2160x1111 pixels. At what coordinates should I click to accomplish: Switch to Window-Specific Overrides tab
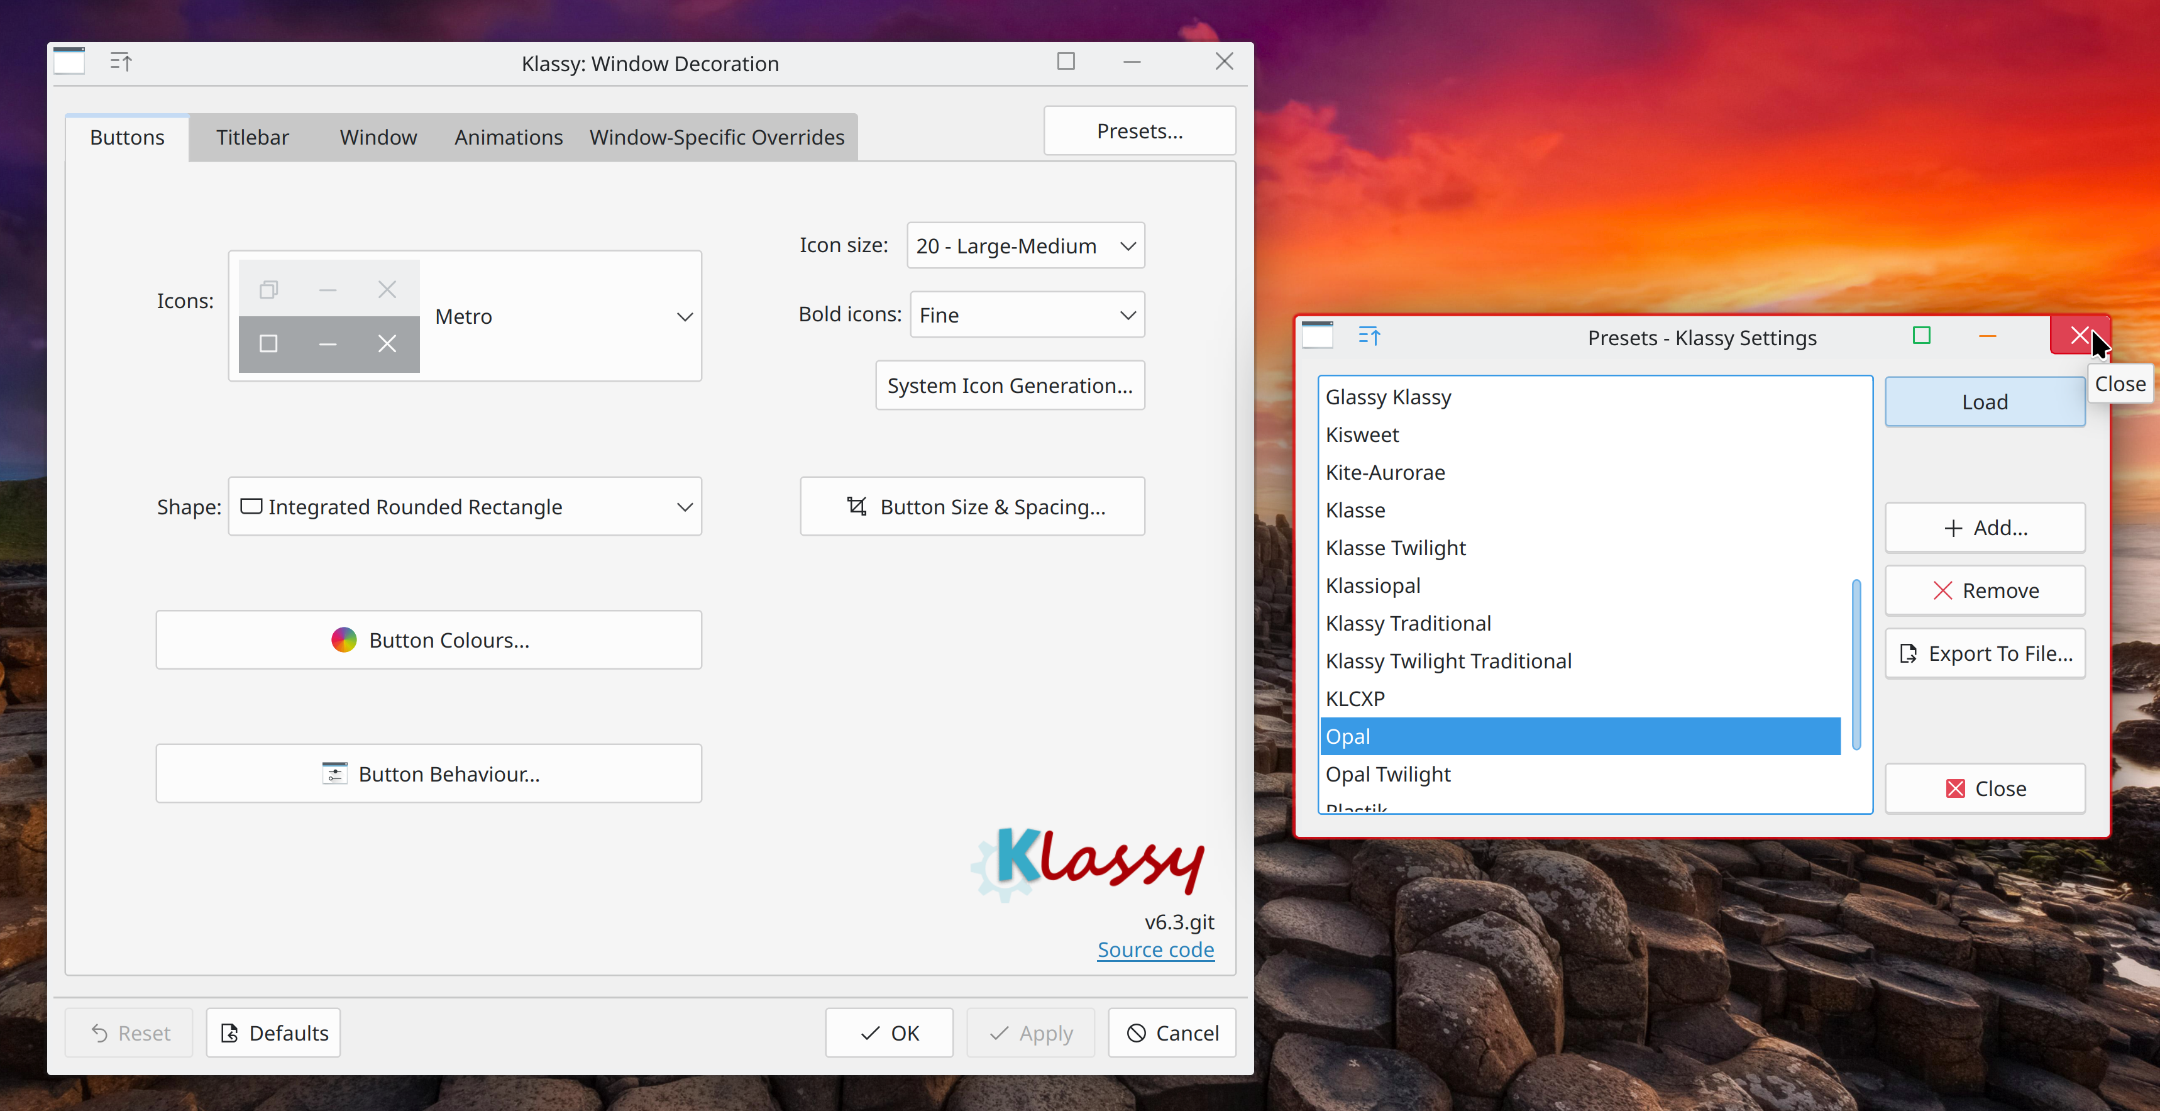[x=716, y=138]
